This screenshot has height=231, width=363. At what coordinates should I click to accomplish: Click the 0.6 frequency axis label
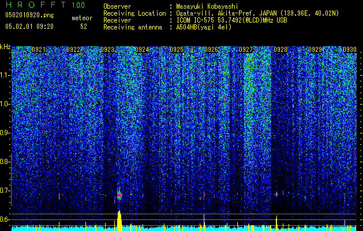tap(5, 219)
